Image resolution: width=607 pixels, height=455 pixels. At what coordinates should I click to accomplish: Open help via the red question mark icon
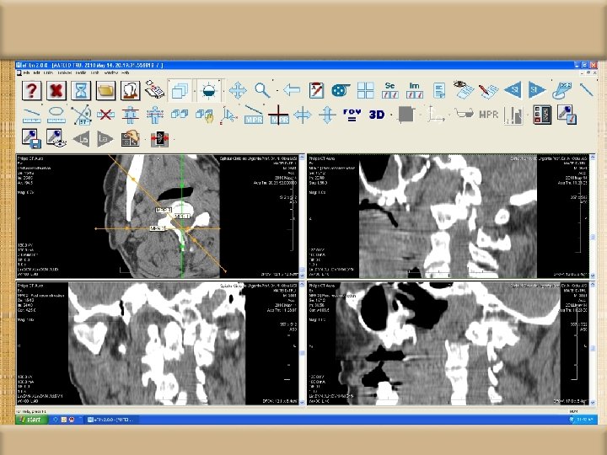coord(32,90)
